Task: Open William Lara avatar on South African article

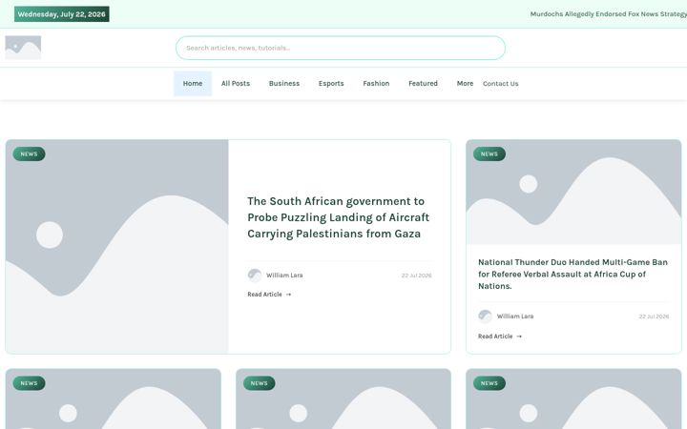Action: (x=255, y=276)
